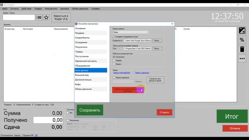Open the Справка menu
249x140 pixels.
click(95, 9)
